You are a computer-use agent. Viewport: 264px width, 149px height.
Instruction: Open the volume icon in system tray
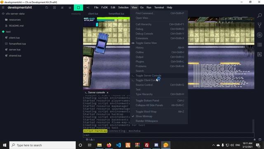coord(232,145)
